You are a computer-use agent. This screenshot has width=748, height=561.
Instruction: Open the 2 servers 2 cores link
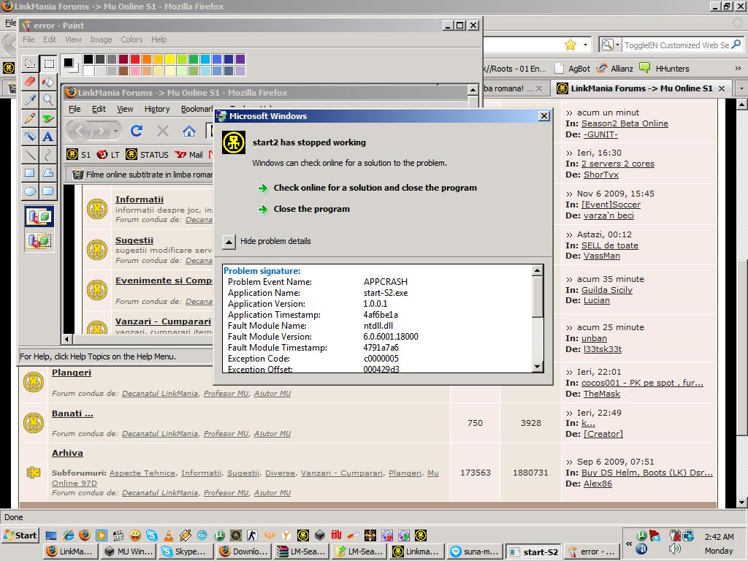pyautogui.click(x=618, y=164)
